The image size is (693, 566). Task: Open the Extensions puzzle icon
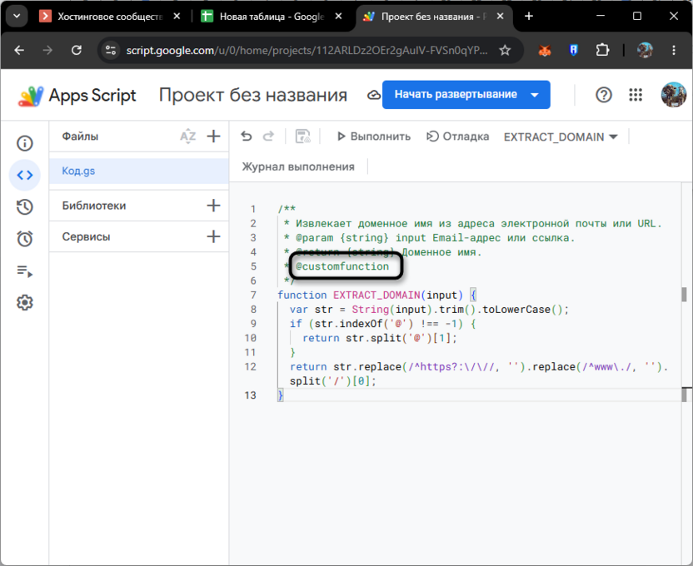[x=602, y=50]
